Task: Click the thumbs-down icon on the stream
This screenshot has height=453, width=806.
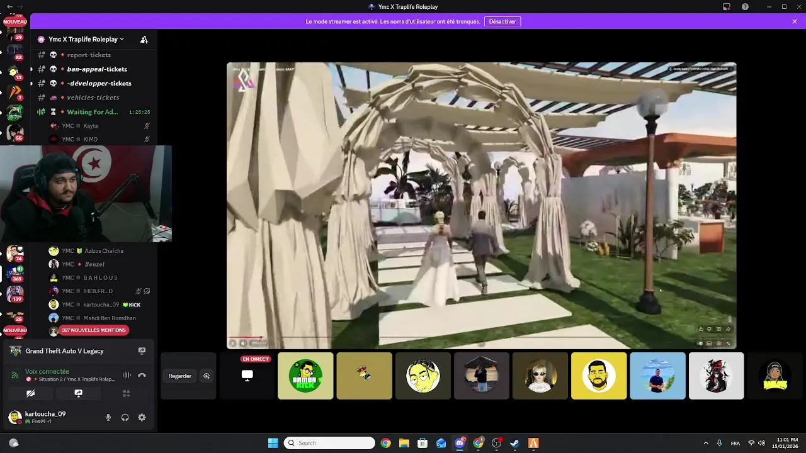Action: [710, 329]
